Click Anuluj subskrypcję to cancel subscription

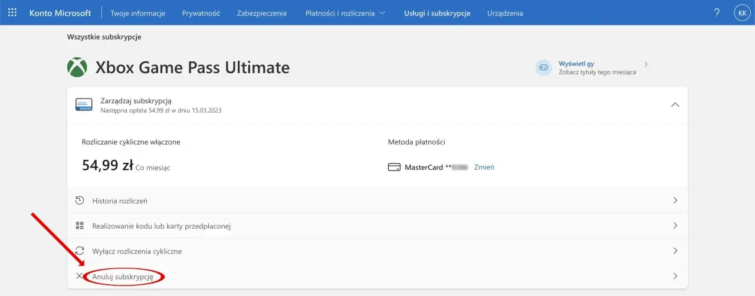click(123, 276)
